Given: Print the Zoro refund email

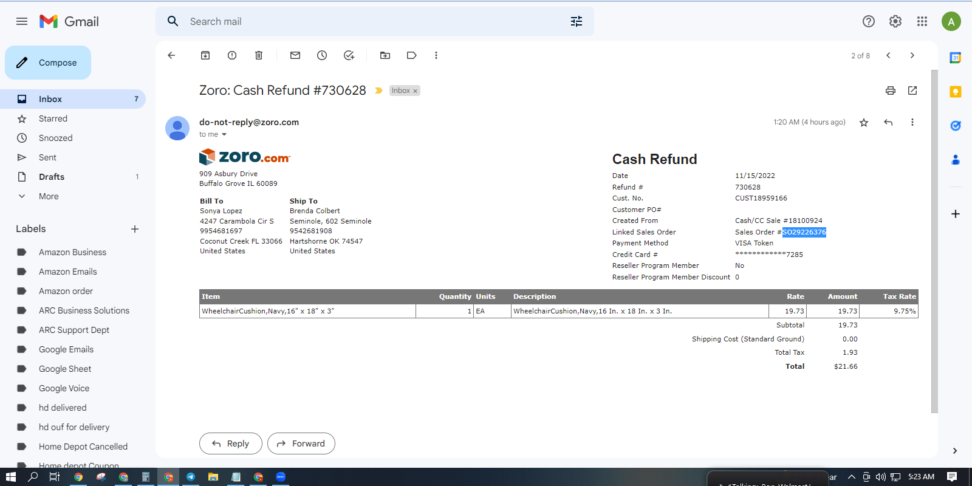Looking at the screenshot, I should tap(891, 91).
